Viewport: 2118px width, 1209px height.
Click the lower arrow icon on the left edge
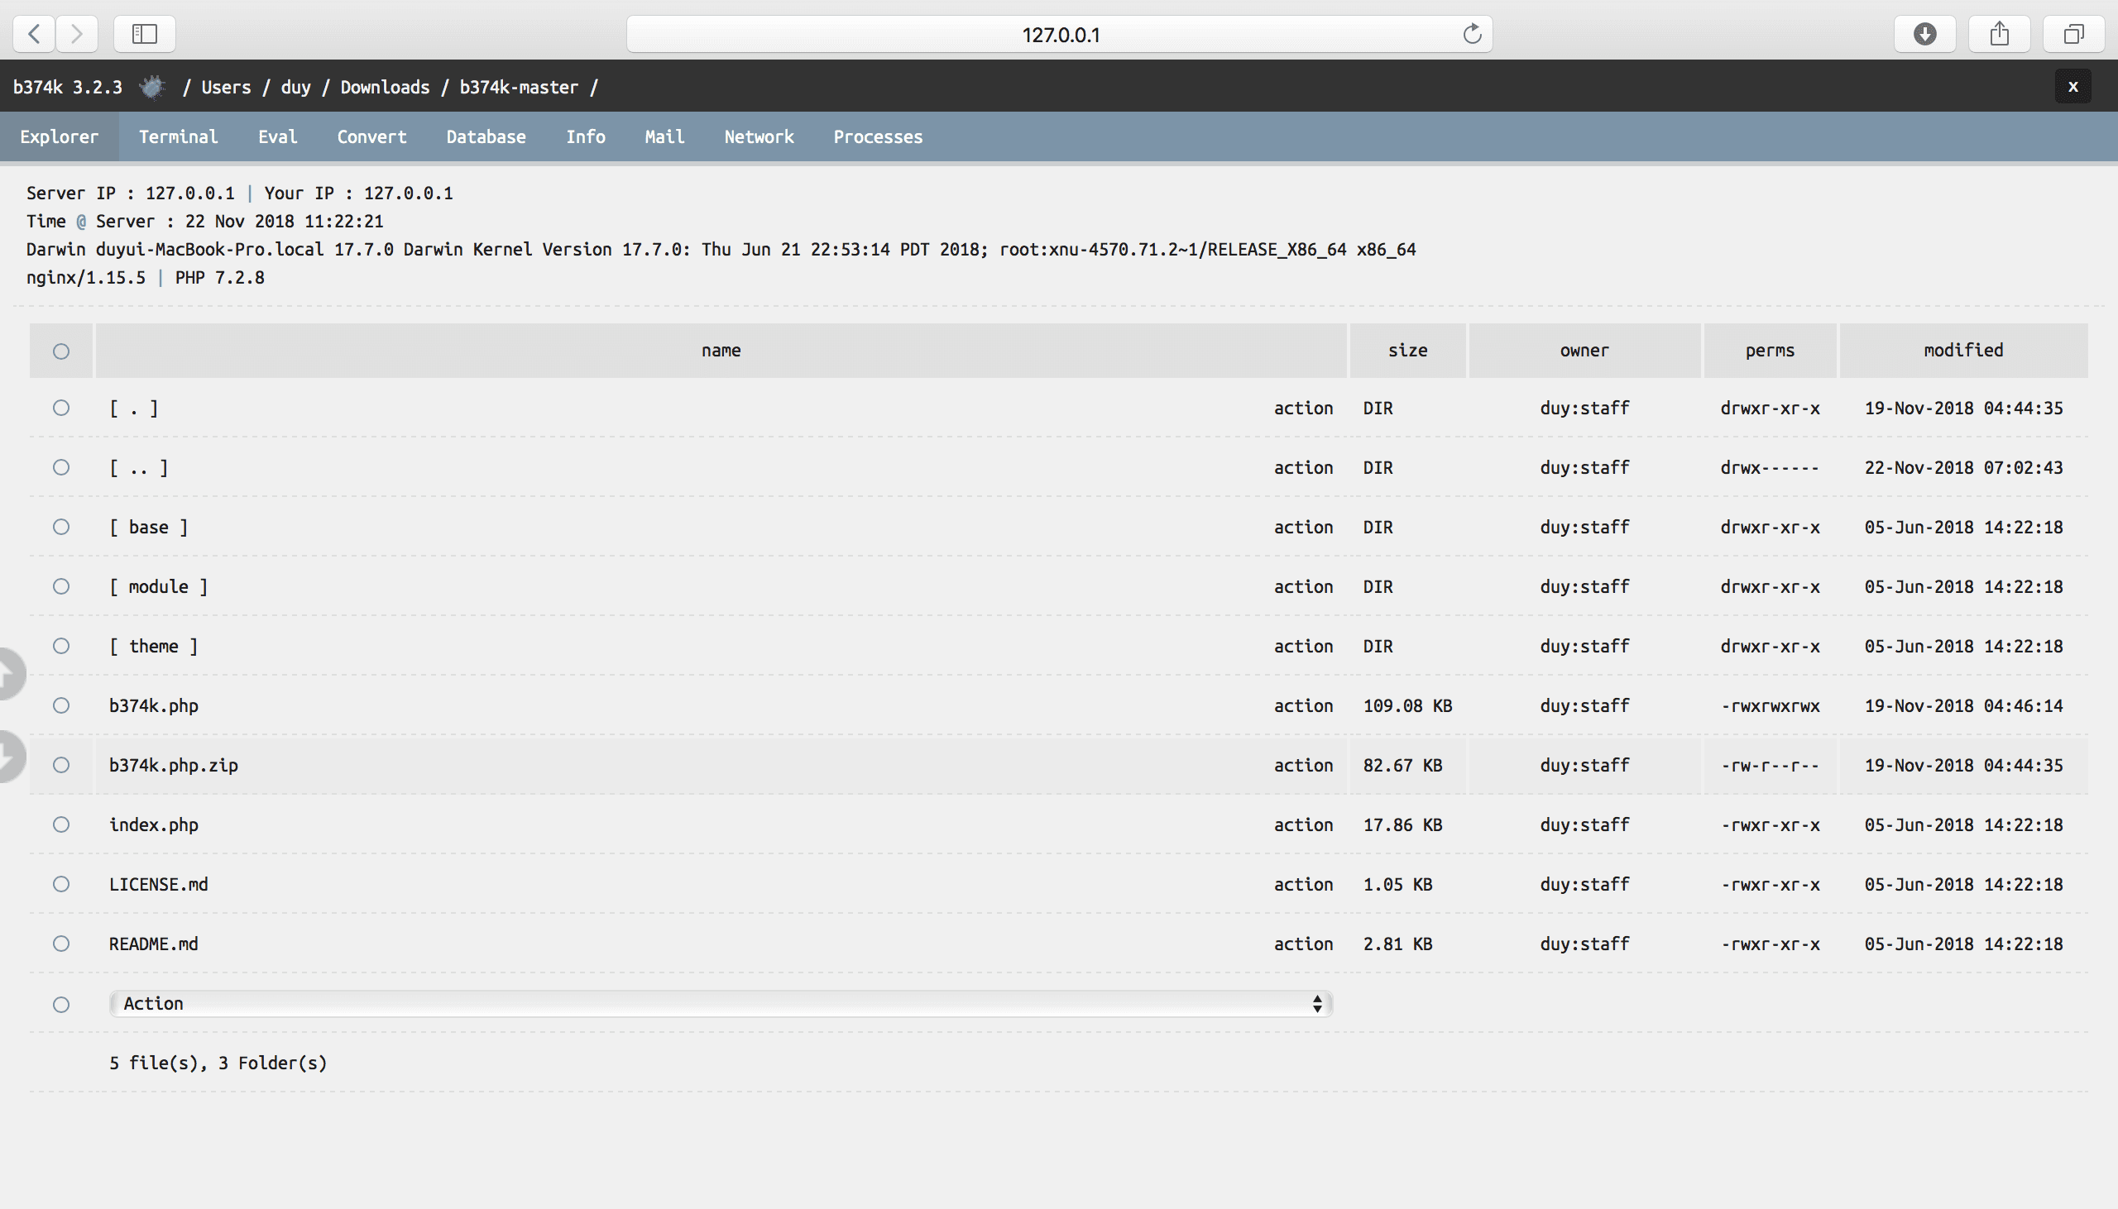[12, 757]
